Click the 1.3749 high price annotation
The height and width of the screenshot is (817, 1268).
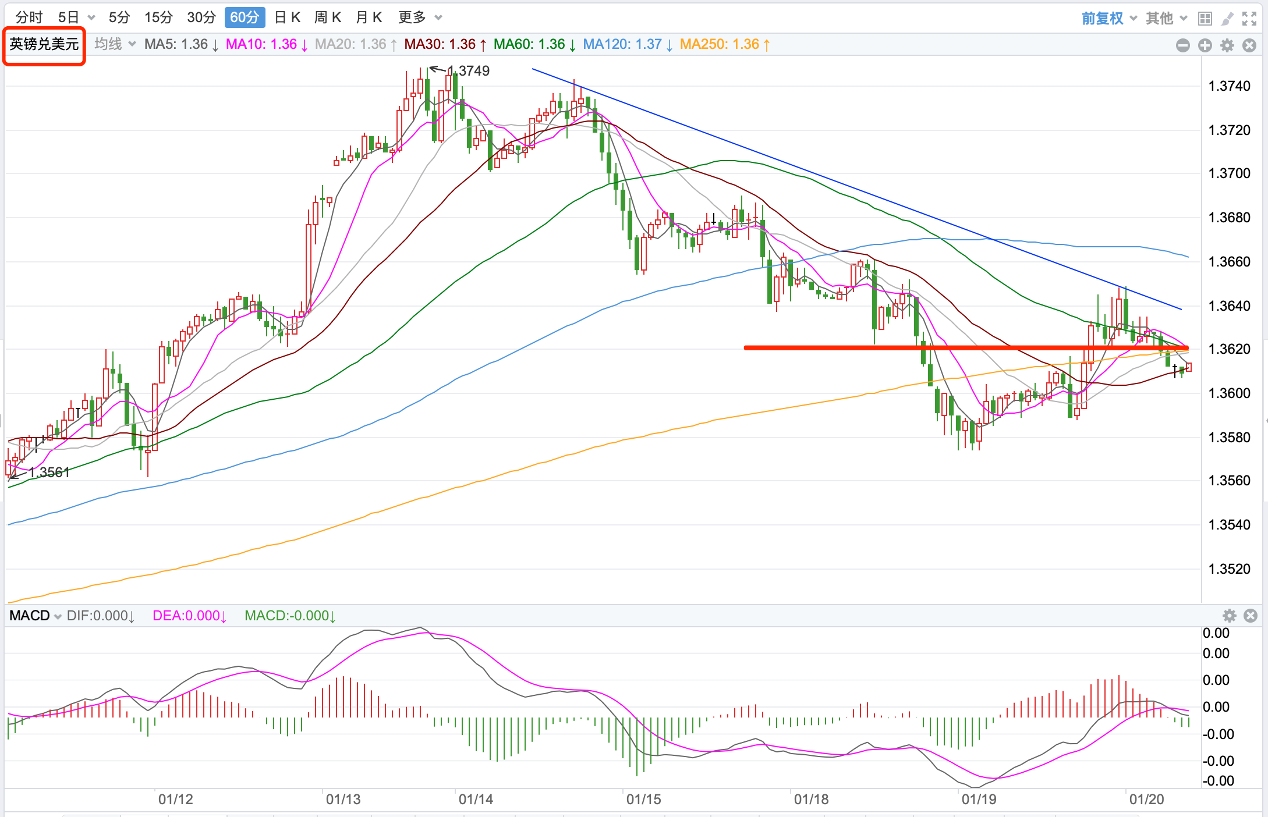point(469,71)
